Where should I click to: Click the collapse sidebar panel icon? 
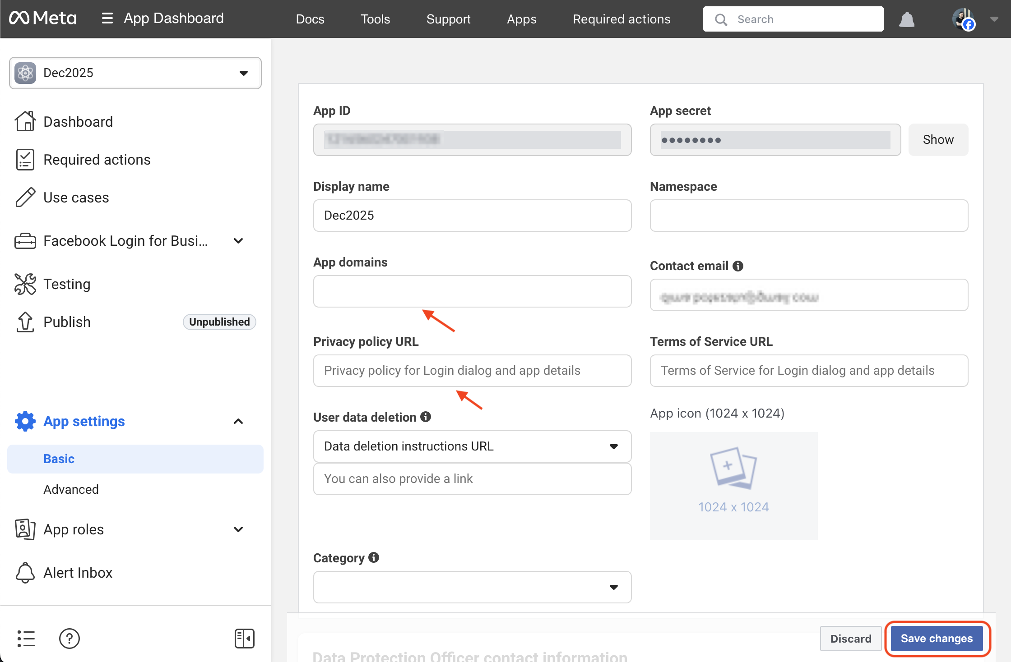click(244, 639)
